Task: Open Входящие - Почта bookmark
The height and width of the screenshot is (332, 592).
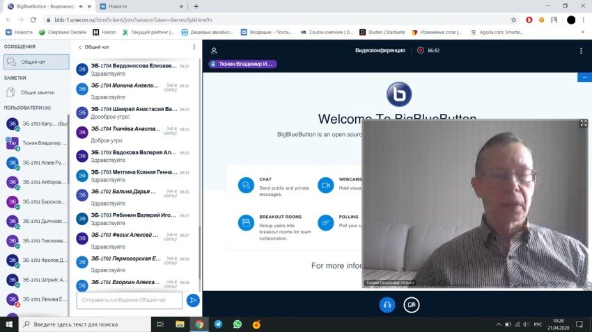Action: [x=267, y=33]
